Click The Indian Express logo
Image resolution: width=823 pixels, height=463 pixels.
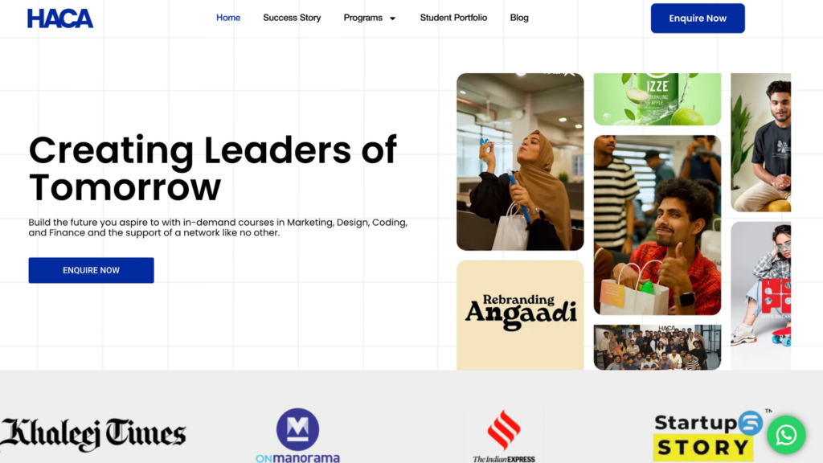[x=504, y=436]
